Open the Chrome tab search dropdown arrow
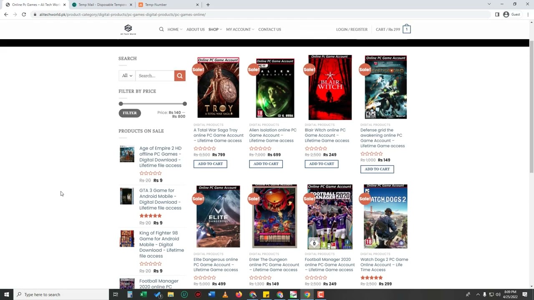This screenshot has height=300, width=534. (x=489, y=4)
